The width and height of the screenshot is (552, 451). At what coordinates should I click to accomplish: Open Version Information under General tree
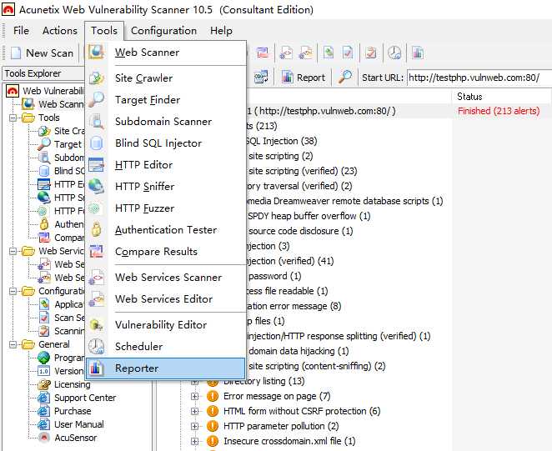tap(61, 371)
